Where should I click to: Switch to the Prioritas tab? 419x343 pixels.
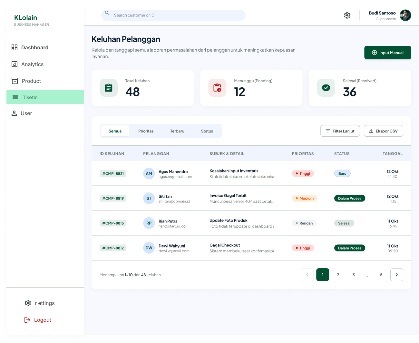coord(146,131)
